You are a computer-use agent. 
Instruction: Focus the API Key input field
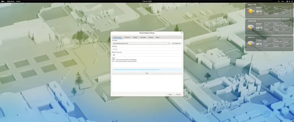click(x=147, y=49)
